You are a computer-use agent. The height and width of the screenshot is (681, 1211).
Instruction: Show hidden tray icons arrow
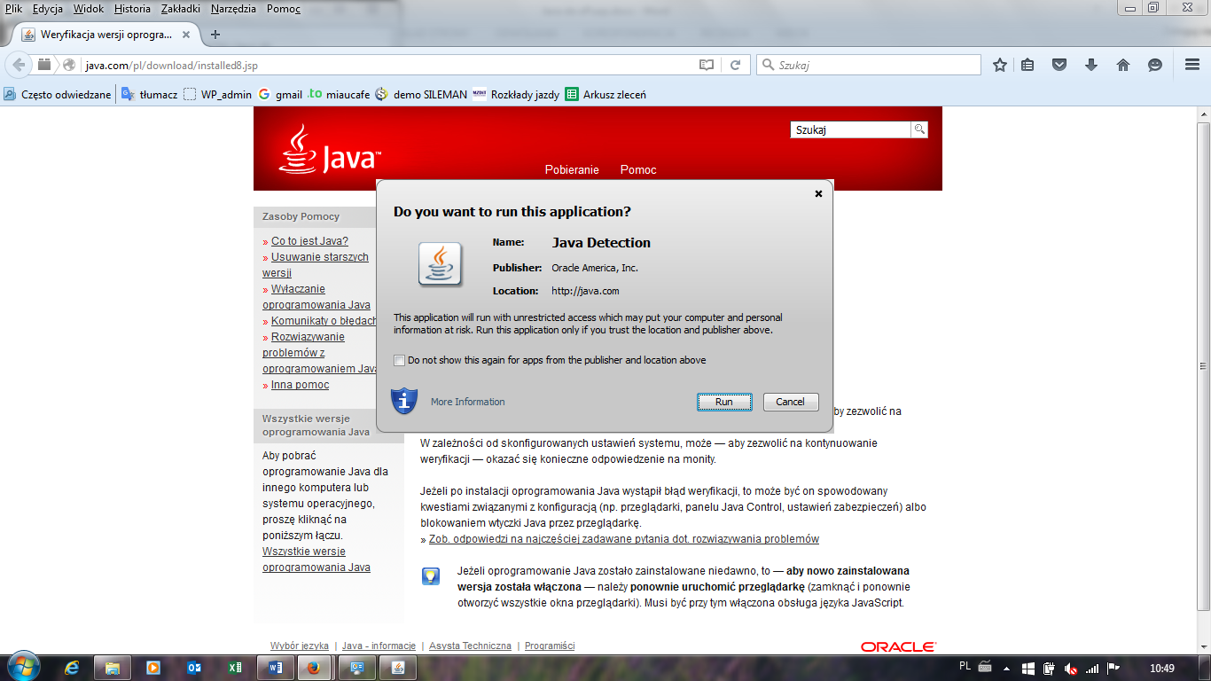tap(1006, 668)
